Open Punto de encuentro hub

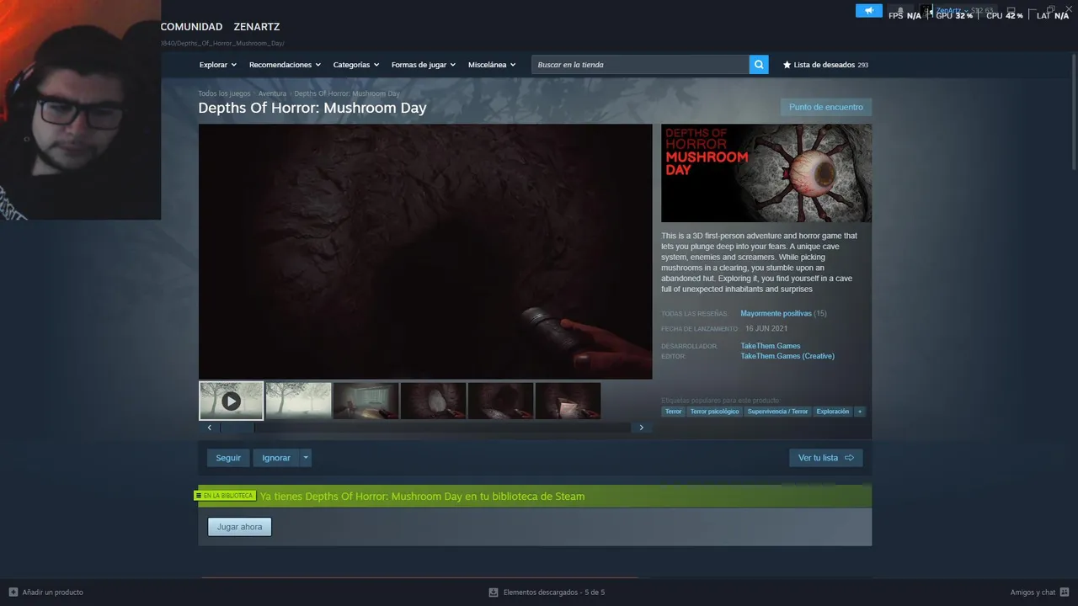[x=826, y=107]
